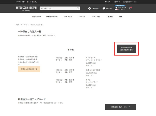Screen dimensions: 156x116
Task: Click the 新規注文一括アップロード button
Action: pyautogui.click(x=121, y=107)
